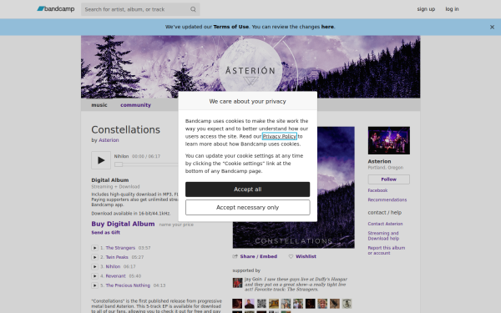The image size is (501, 313).
Task: Click Jay Goin supporter avatar
Action: click(237, 283)
